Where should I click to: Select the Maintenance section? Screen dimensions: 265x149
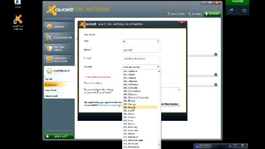pos(59,71)
